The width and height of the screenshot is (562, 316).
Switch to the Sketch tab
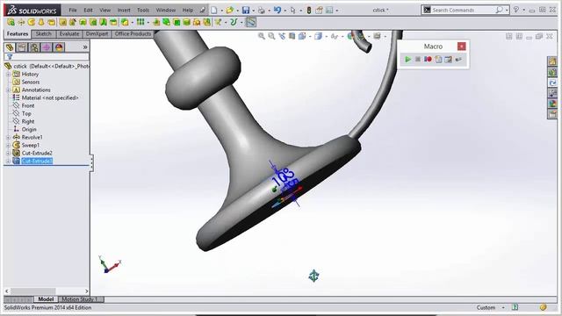tap(44, 33)
